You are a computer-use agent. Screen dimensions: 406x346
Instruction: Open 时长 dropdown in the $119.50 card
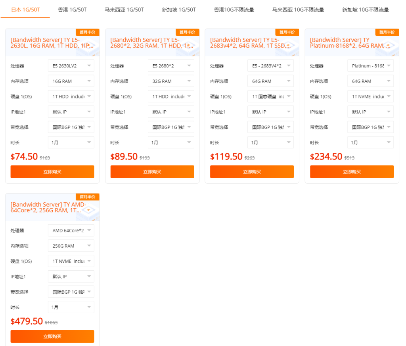pos(271,142)
